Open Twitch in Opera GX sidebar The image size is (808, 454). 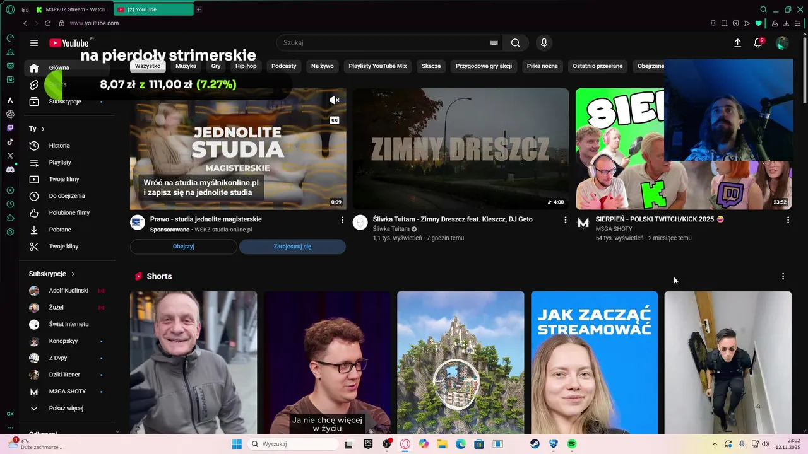click(x=10, y=128)
